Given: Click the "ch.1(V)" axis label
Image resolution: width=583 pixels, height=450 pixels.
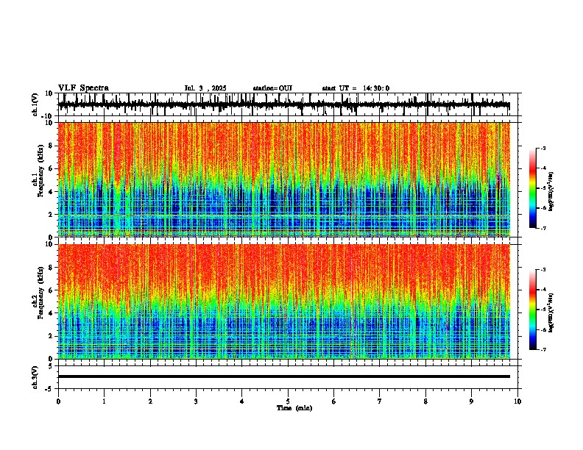Looking at the screenshot, I should tap(35, 104).
